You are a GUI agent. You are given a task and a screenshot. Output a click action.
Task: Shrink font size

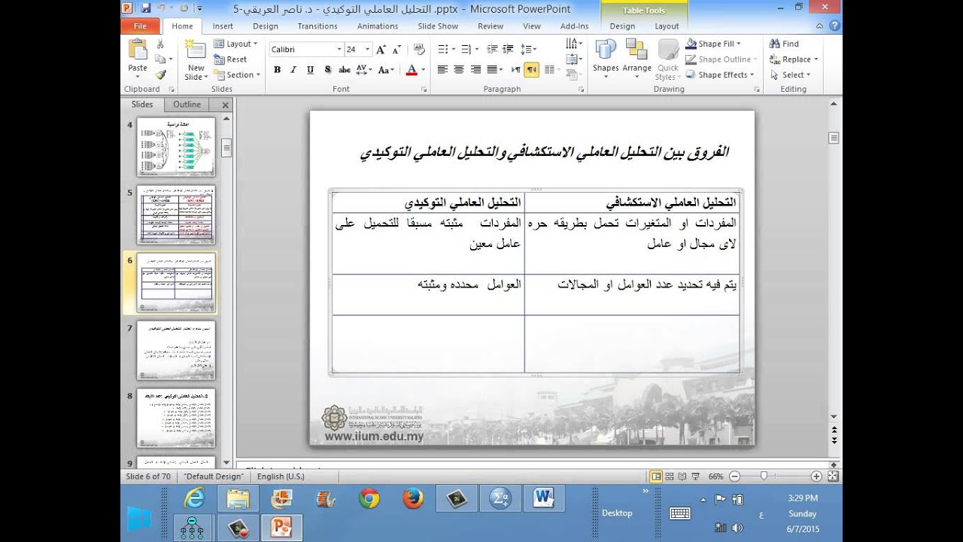pos(396,49)
